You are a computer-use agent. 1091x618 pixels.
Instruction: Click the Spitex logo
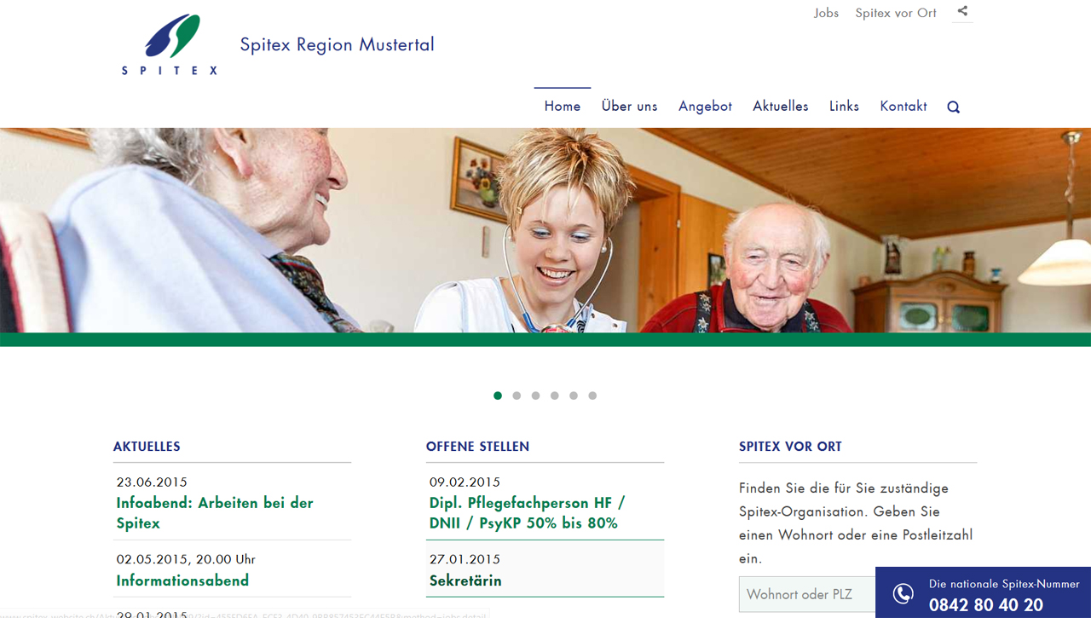[170, 44]
